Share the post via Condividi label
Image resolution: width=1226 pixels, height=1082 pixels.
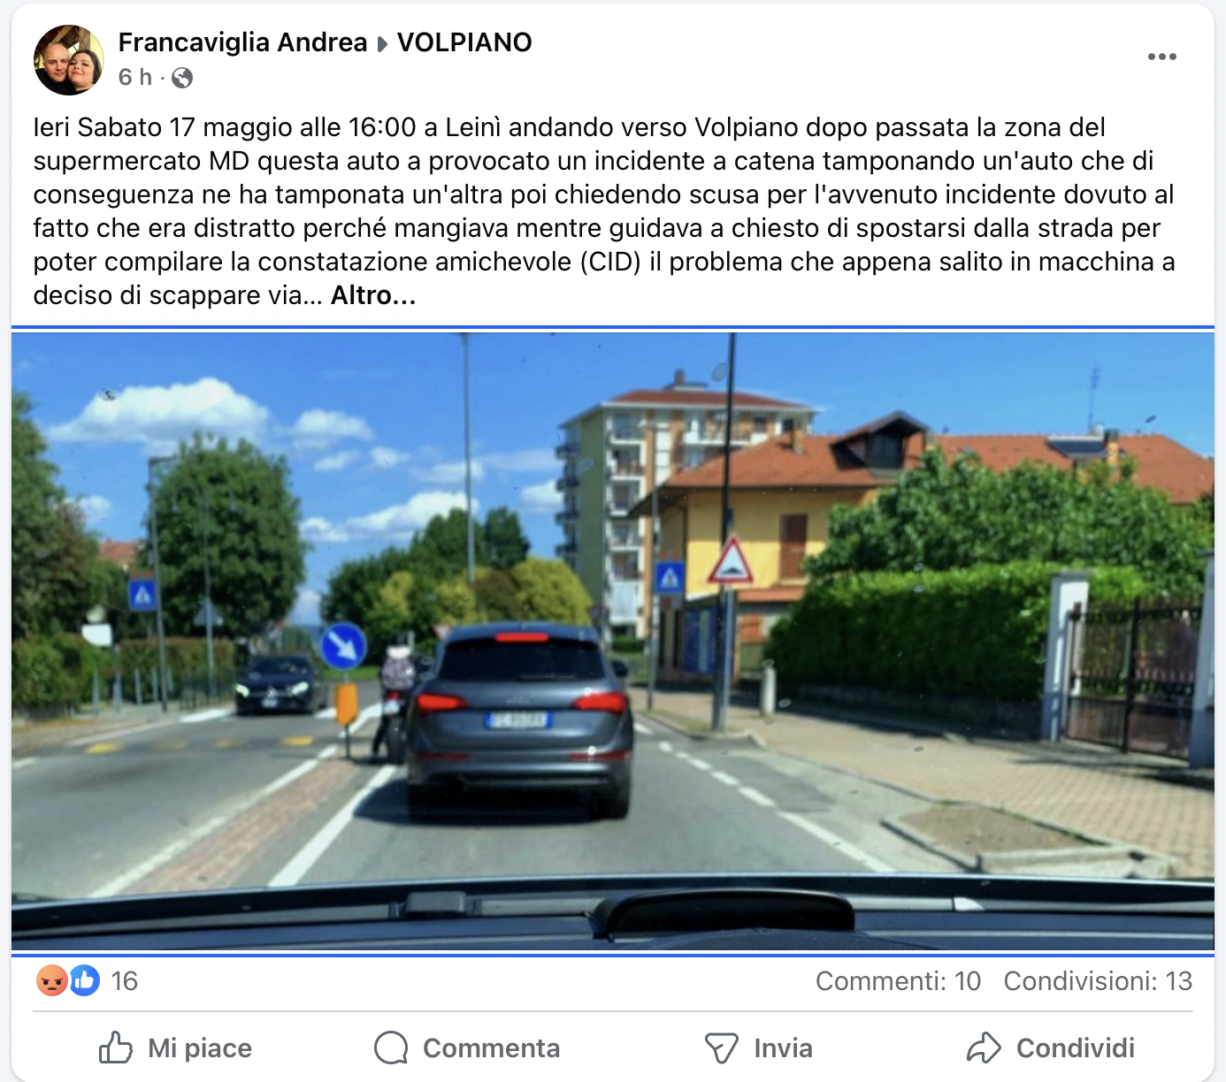[x=1075, y=1048]
